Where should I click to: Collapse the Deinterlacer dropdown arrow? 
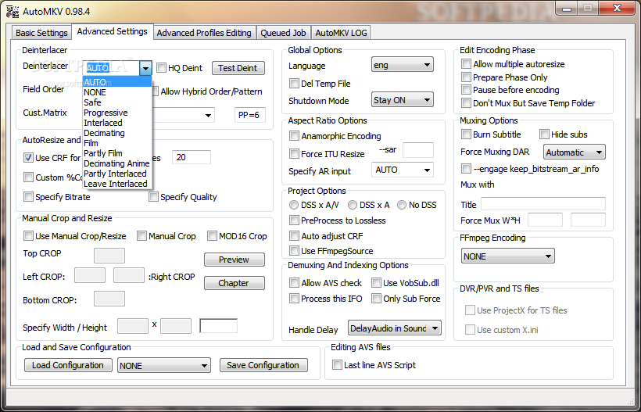click(x=145, y=68)
